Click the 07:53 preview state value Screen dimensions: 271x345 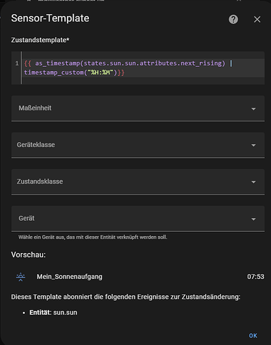click(256, 277)
